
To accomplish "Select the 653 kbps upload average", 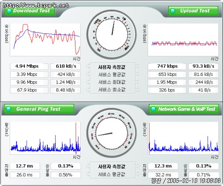I will pos(167,74).
